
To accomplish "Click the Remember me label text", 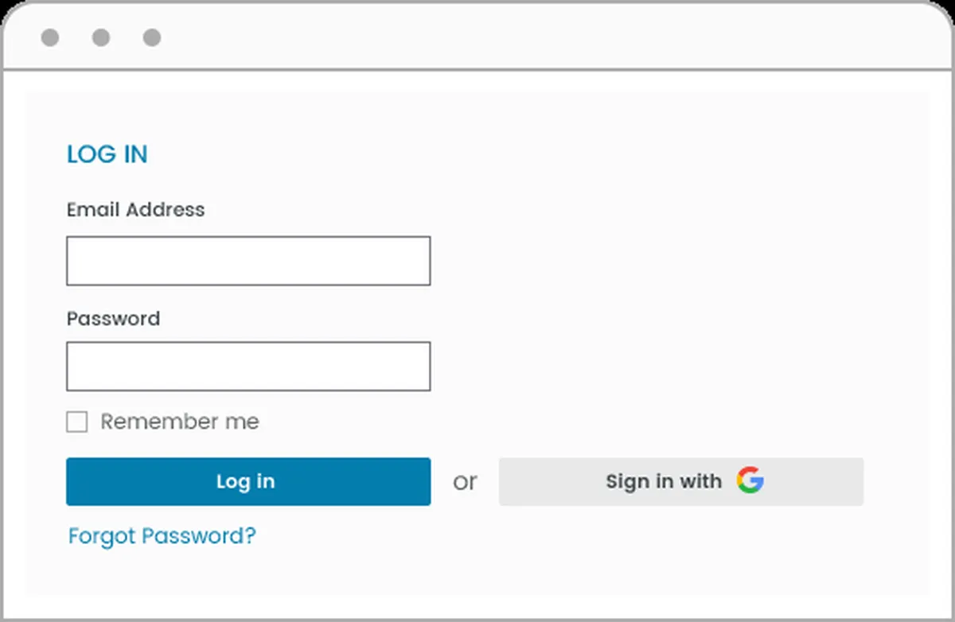I will click(179, 422).
